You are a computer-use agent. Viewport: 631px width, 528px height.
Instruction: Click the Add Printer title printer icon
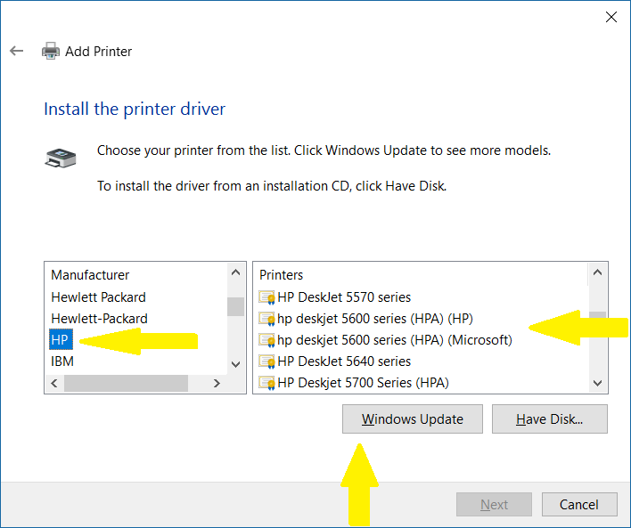coord(51,51)
